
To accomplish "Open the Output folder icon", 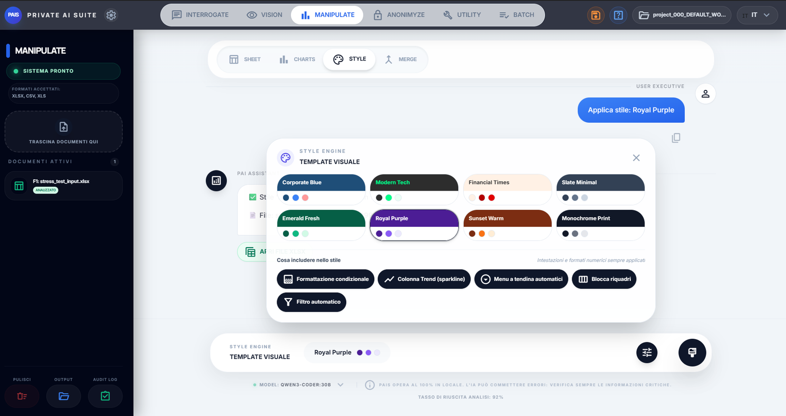I will click(x=64, y=396).
